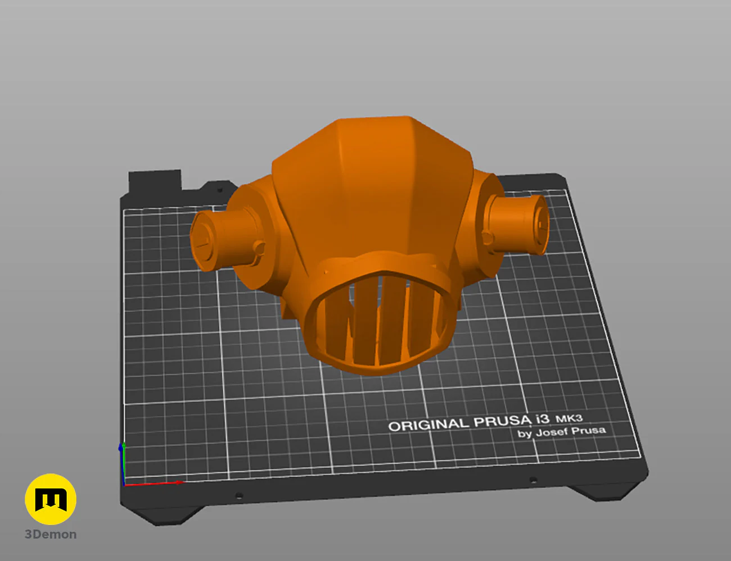This screenshot has width=731, height=561.
Task: Click the front-left foot of the print bed
Action: 163,514
